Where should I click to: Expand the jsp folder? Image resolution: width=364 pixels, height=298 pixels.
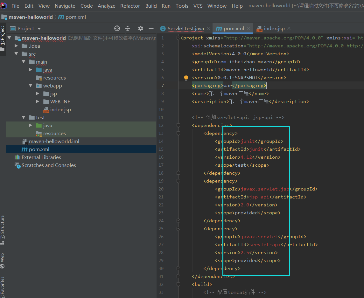37,94
